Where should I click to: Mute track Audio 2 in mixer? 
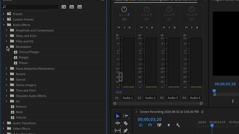click(141, 28)
